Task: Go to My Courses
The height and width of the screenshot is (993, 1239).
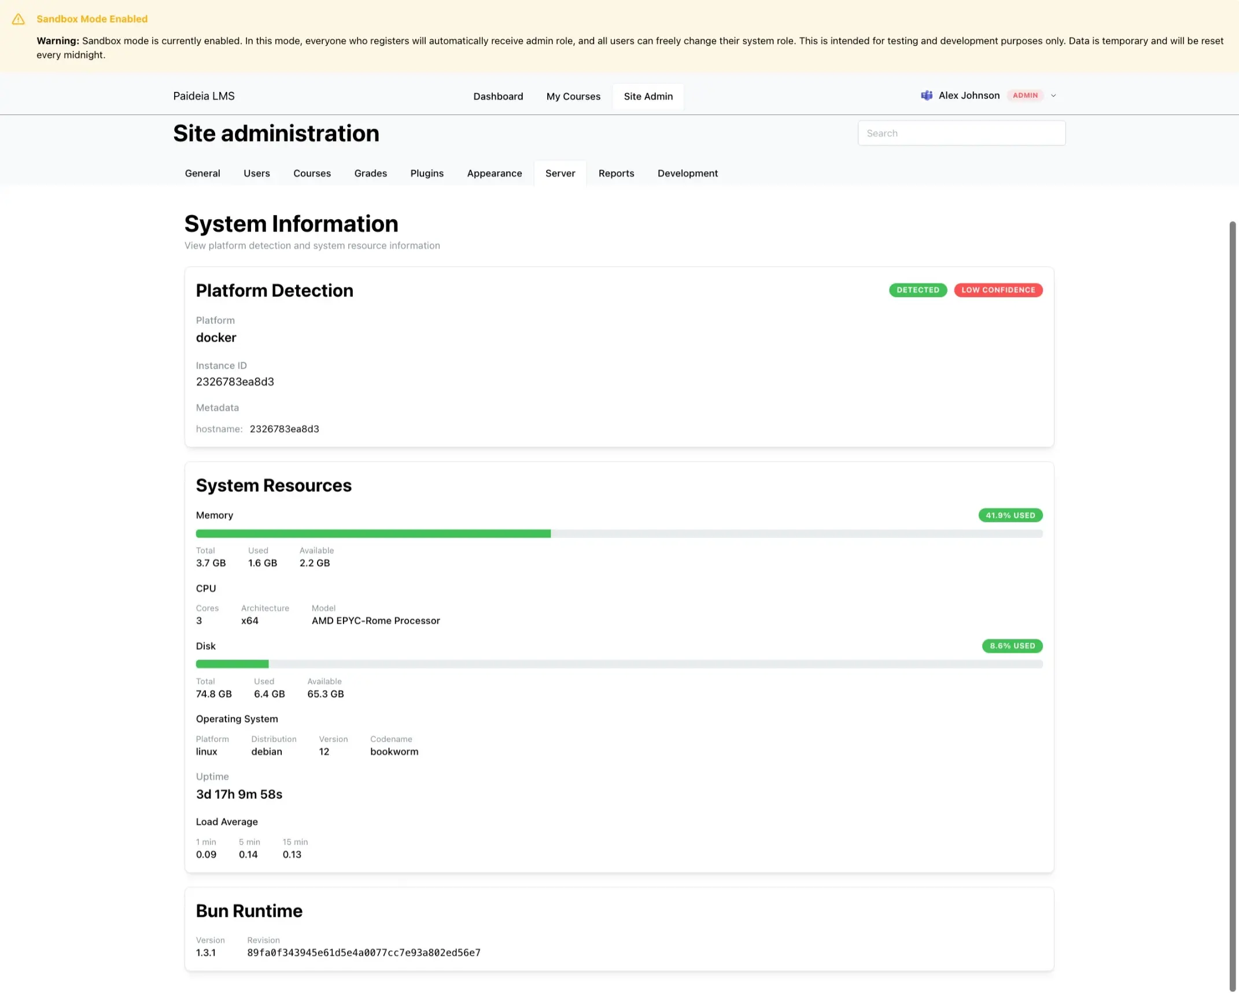Action: coord(573,97)
